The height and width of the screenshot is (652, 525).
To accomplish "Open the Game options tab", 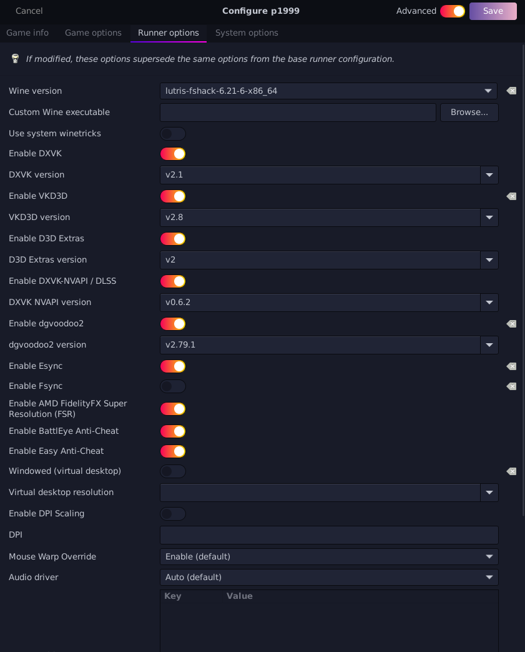I will [93, 33].
